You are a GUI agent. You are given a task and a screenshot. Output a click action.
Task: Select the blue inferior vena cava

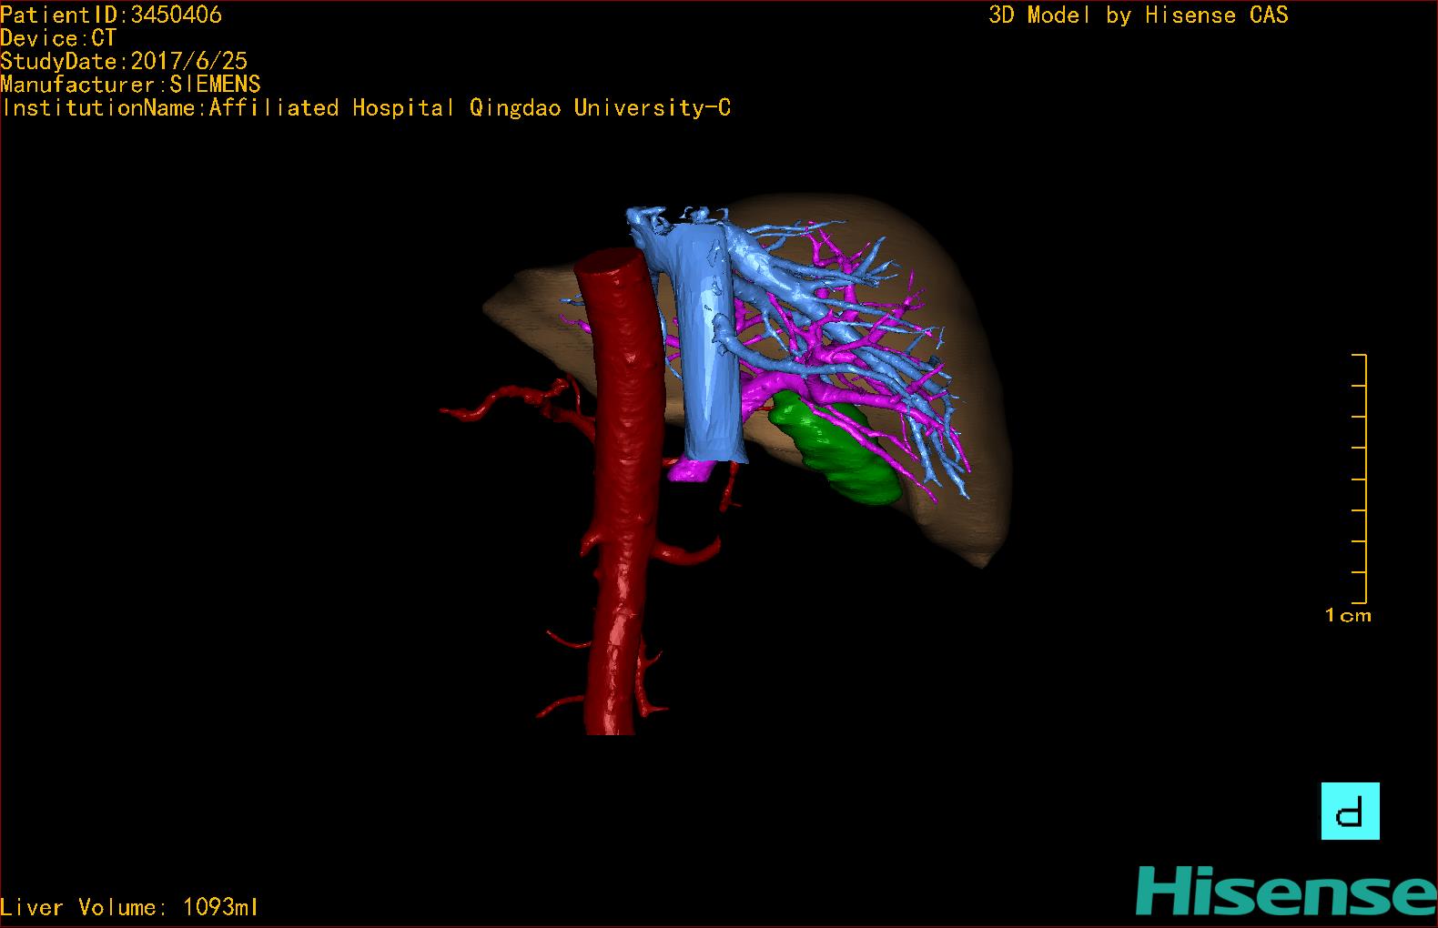pos(710,364)
